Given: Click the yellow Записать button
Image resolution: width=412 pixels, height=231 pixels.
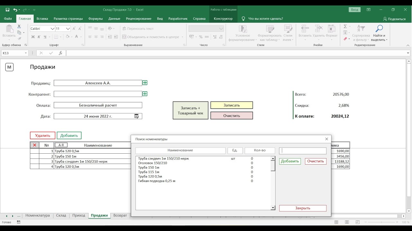Looking at the screenshot, I should click(232, 105).
